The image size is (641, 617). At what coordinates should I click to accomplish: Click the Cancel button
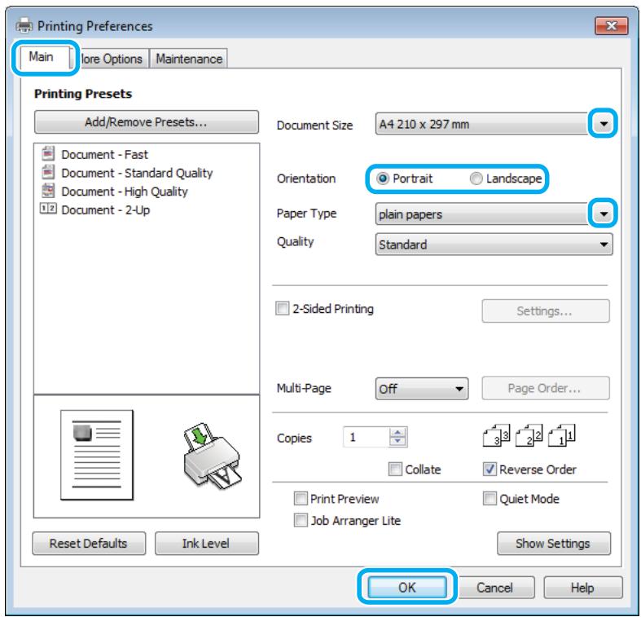click(x=494, y=588)
